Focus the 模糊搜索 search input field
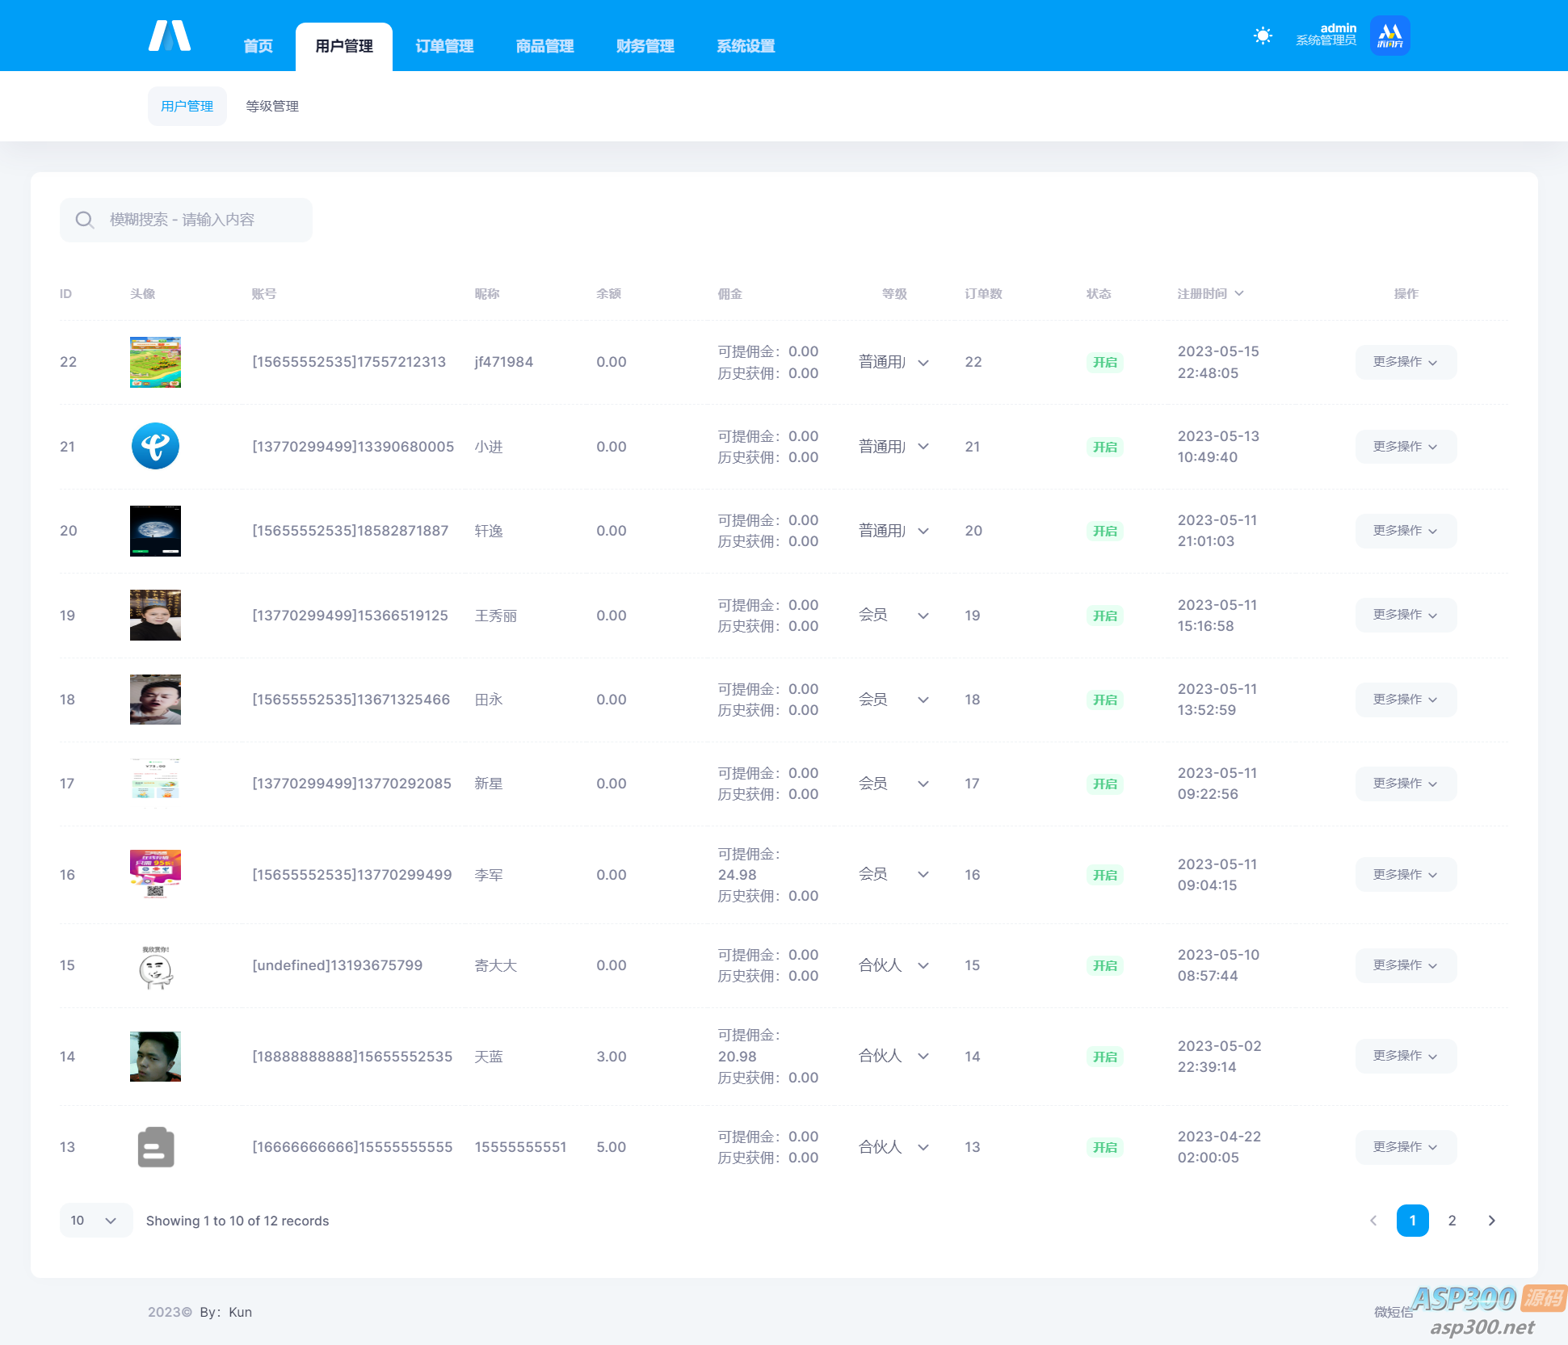 [202, 220]
